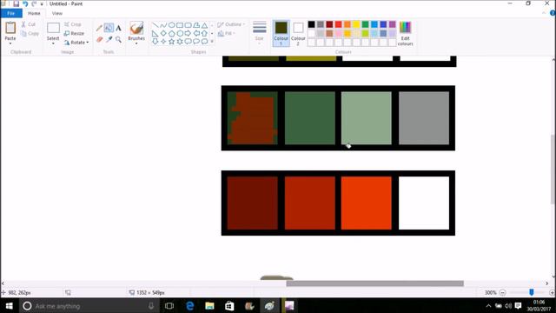Choose the Five-point star shape
Screen dimensions: 556x313
[x=172, y=42]
